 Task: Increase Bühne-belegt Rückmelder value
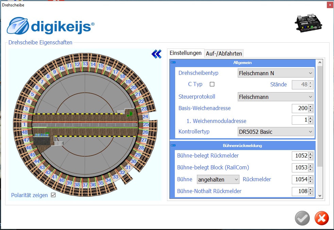point(311,154)
